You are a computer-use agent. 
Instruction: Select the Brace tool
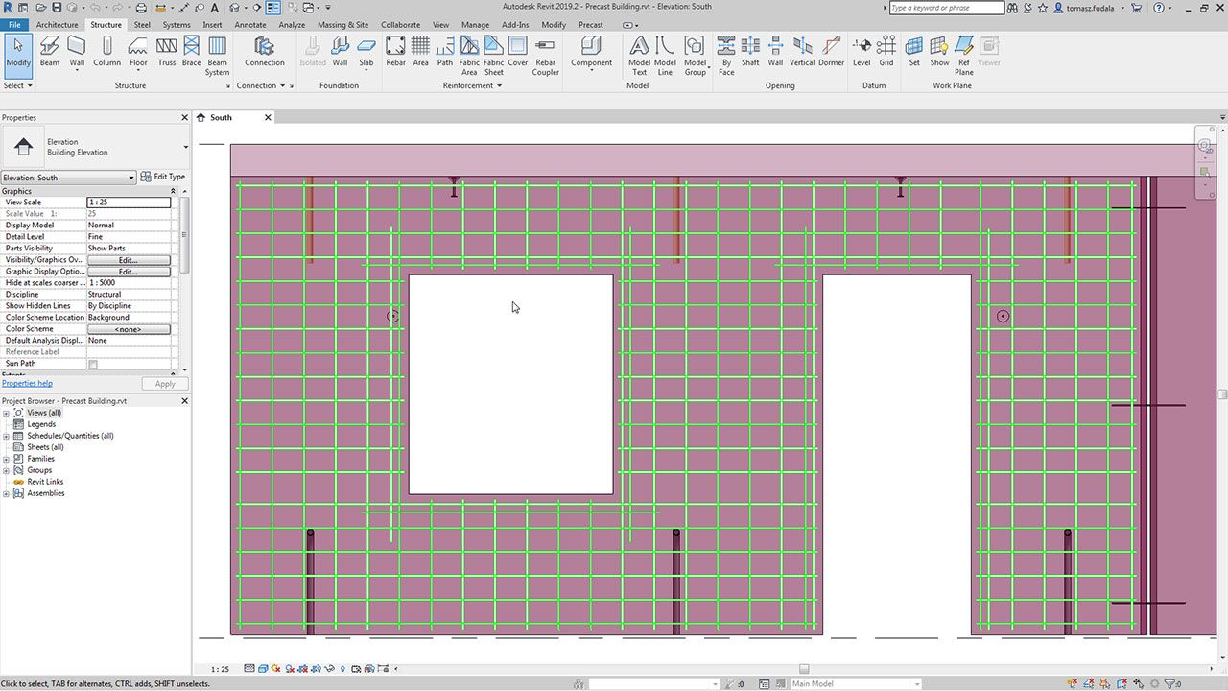point(192,52)
